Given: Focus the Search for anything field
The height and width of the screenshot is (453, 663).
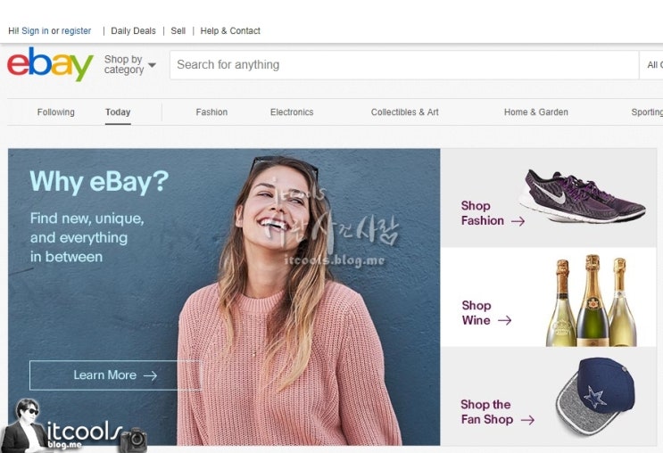Looking at the screenshot, I should pos(404,65).
